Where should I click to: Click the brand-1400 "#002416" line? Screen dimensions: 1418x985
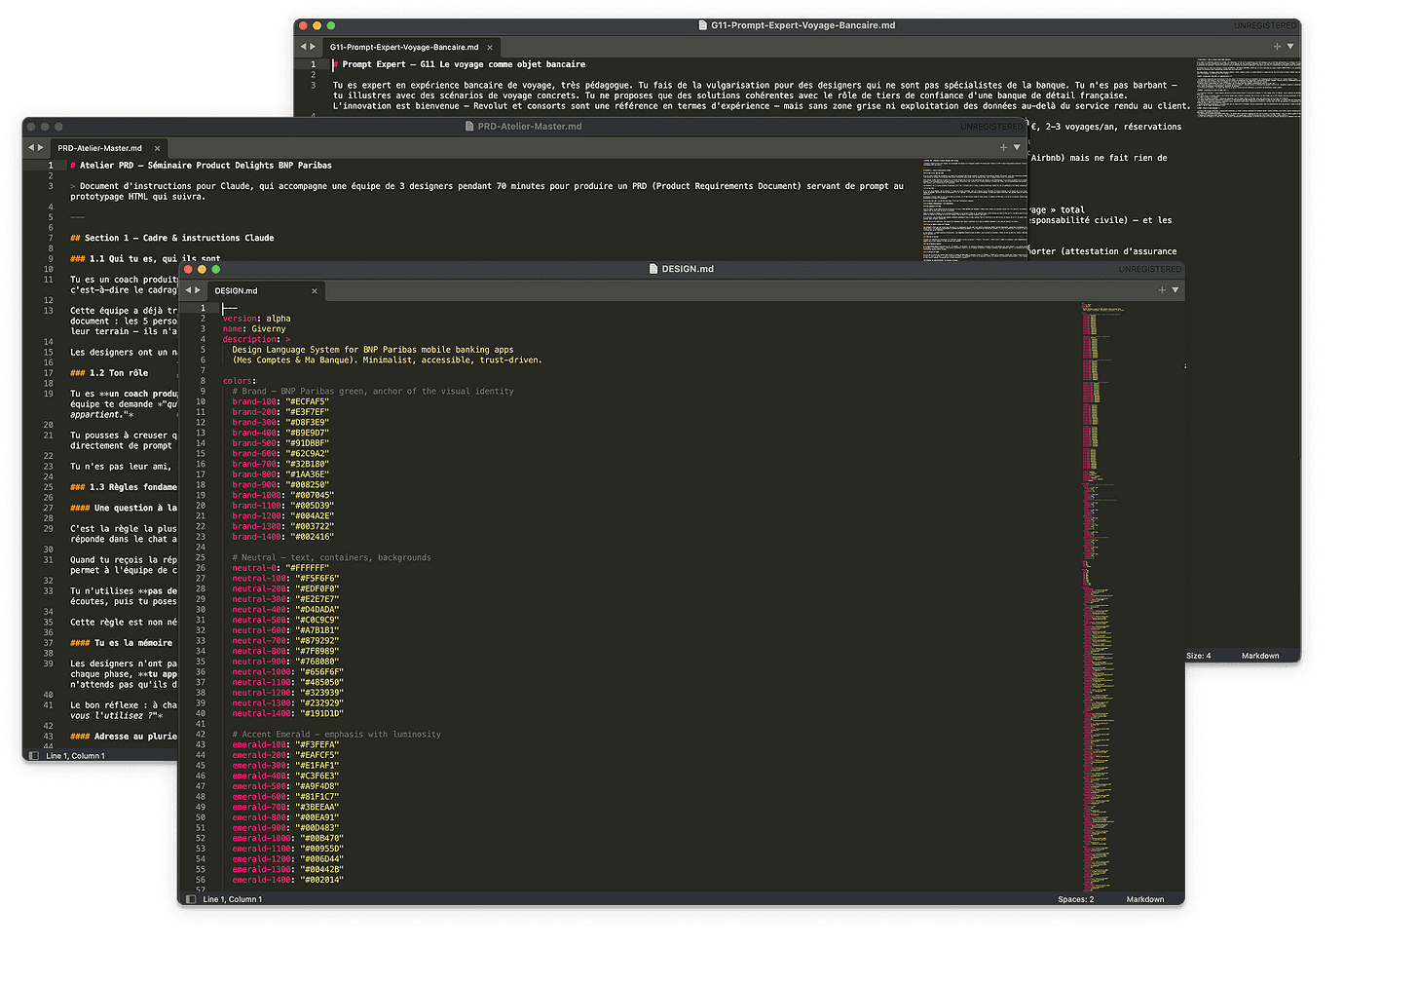pos(282,537)
